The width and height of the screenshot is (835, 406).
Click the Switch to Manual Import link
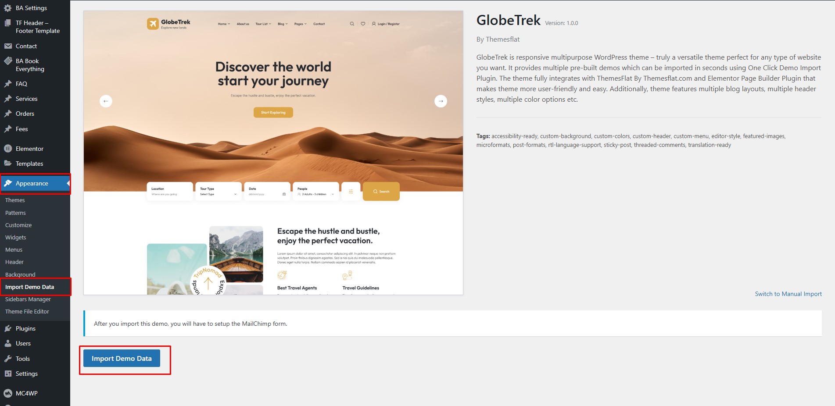click(x=788, y=294)
